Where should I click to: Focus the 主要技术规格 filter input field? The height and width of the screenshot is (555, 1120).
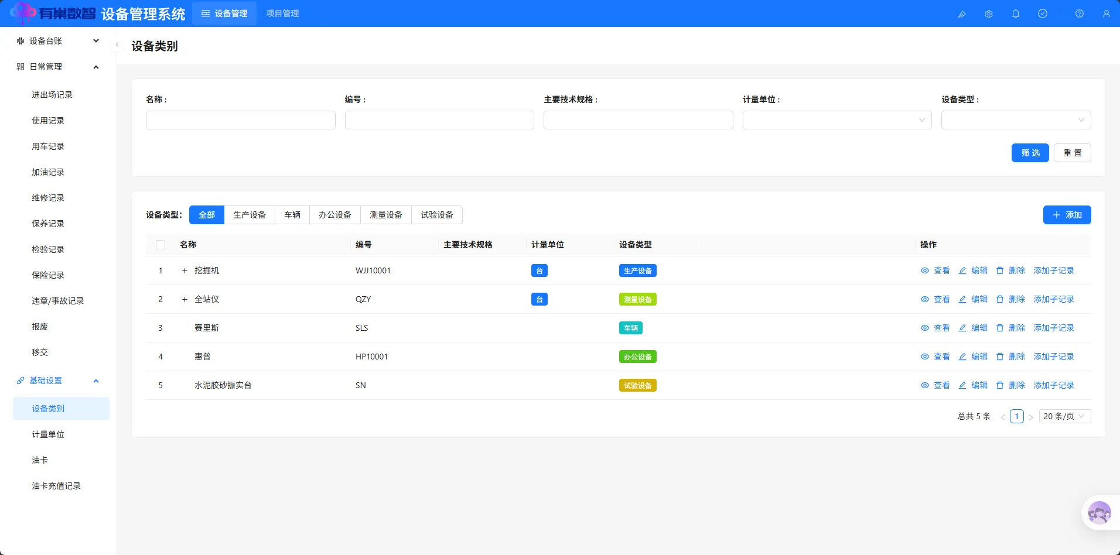pyautogui.click(x=638, y=120)
